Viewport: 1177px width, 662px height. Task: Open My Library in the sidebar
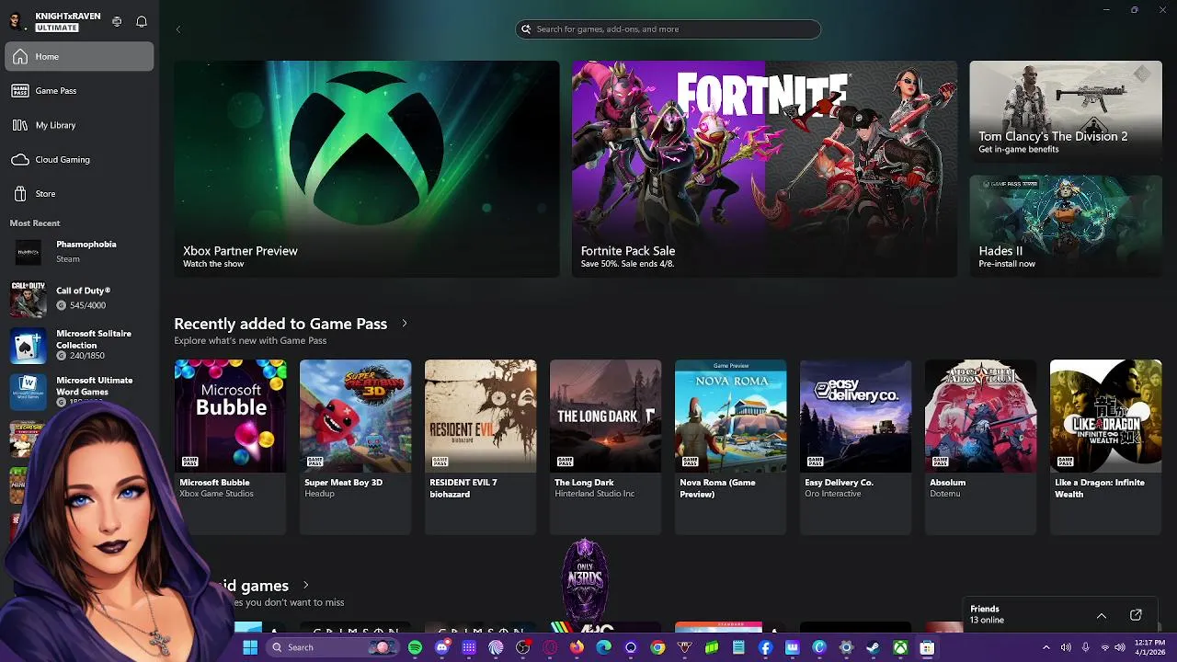point(79,125)
